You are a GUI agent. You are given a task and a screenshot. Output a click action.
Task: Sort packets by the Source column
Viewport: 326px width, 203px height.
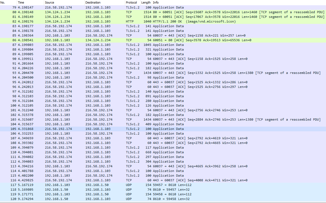[49, 2]
